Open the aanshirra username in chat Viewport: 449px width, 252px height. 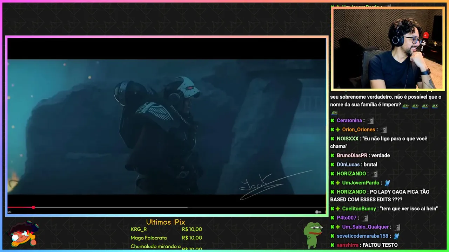click(348, 245)
